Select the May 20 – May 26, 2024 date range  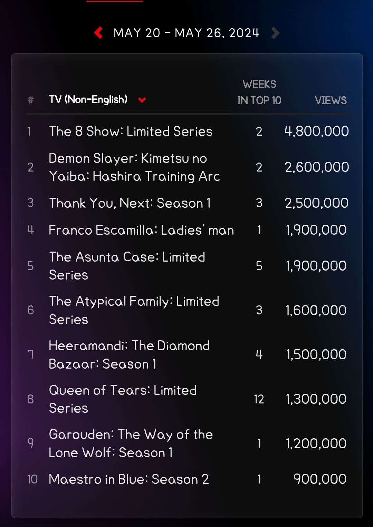click(186, 33)
